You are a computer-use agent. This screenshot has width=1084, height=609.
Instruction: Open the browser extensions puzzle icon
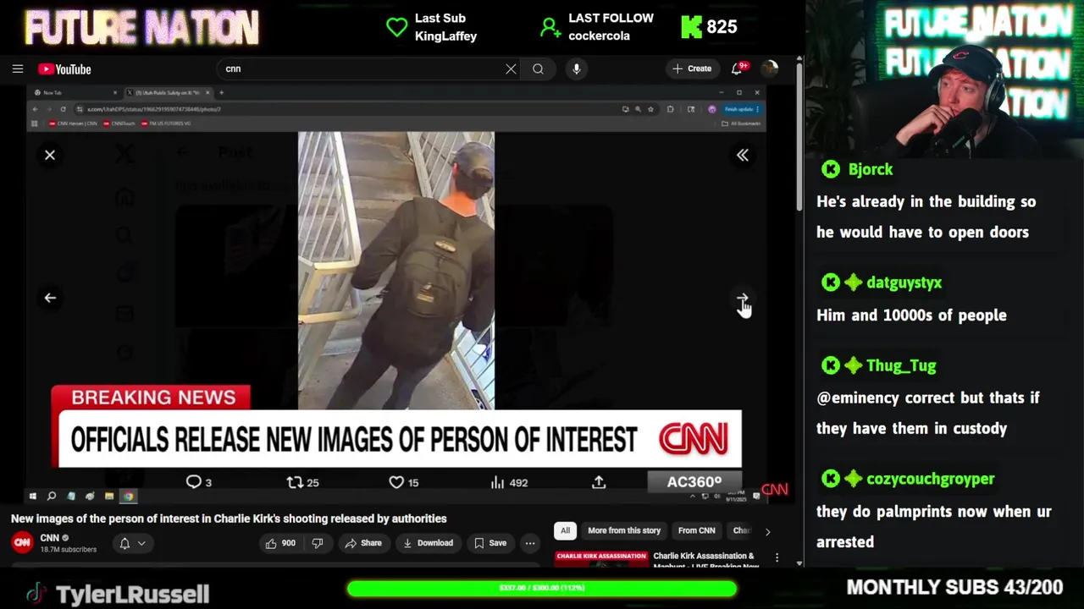click(x=670, y=109)
